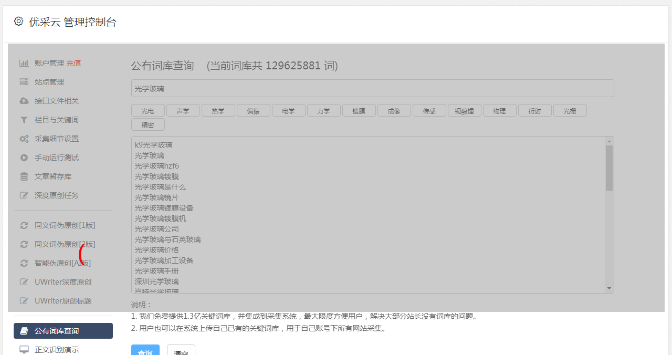Viewport: 672px width, 355px height.
Task: Click the refresh icon for 同义词伪原创[2版]
Action: point(24,244)
